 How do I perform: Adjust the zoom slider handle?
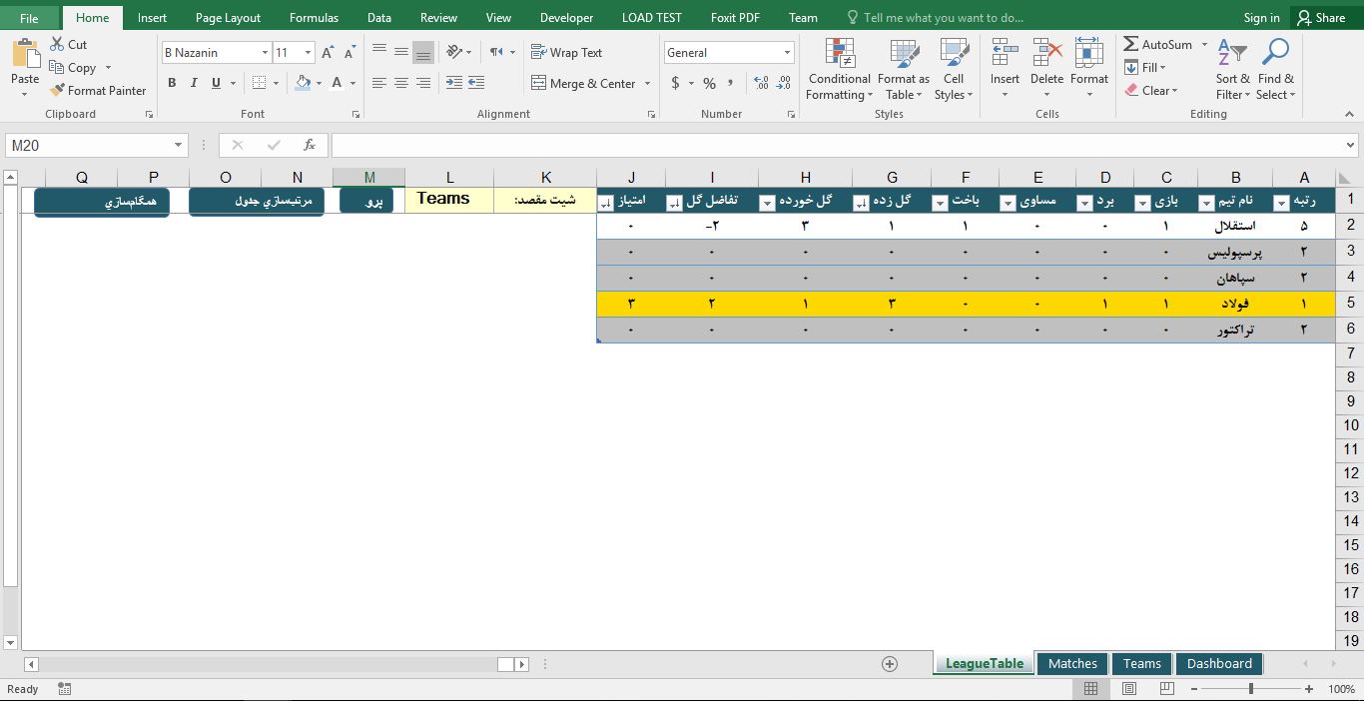1251,689
